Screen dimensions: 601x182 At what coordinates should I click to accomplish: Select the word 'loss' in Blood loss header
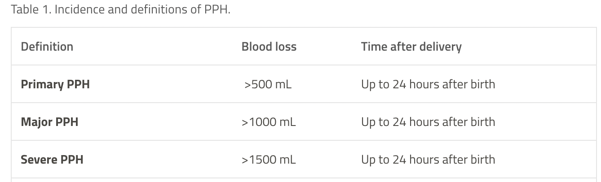[285, 47]
